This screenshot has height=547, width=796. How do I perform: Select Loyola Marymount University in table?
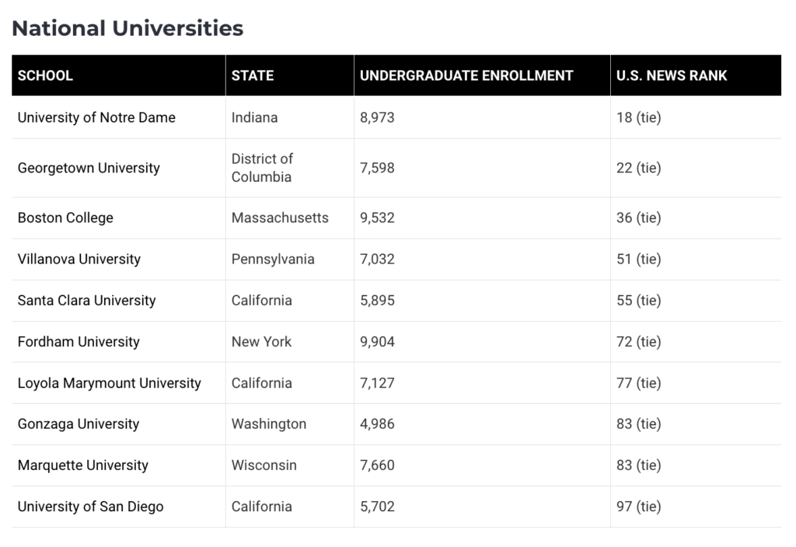(110, 383)
